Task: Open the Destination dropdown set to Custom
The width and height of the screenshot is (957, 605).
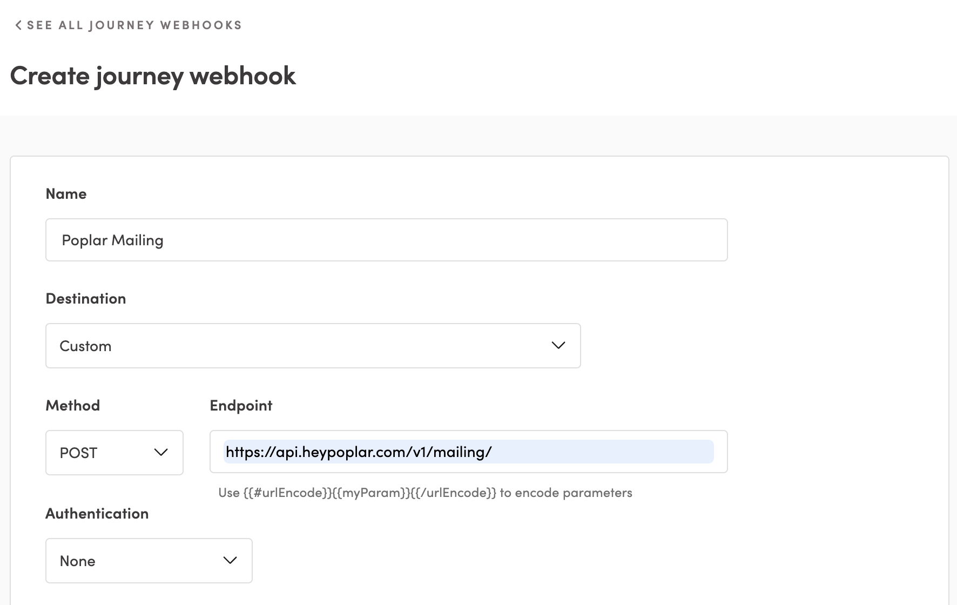Action: pyautogui.click(x=313, y=346)
